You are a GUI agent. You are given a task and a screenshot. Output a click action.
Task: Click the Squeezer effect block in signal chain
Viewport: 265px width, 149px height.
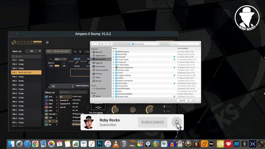(77, 63)
